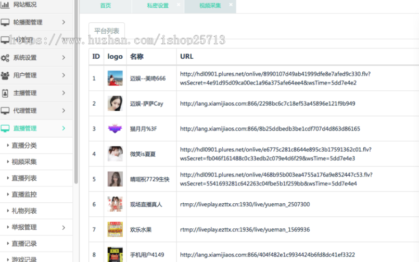Switch to the 首页 tab
This screenshot has height=262, width=419.
click(x=106, y=6)
